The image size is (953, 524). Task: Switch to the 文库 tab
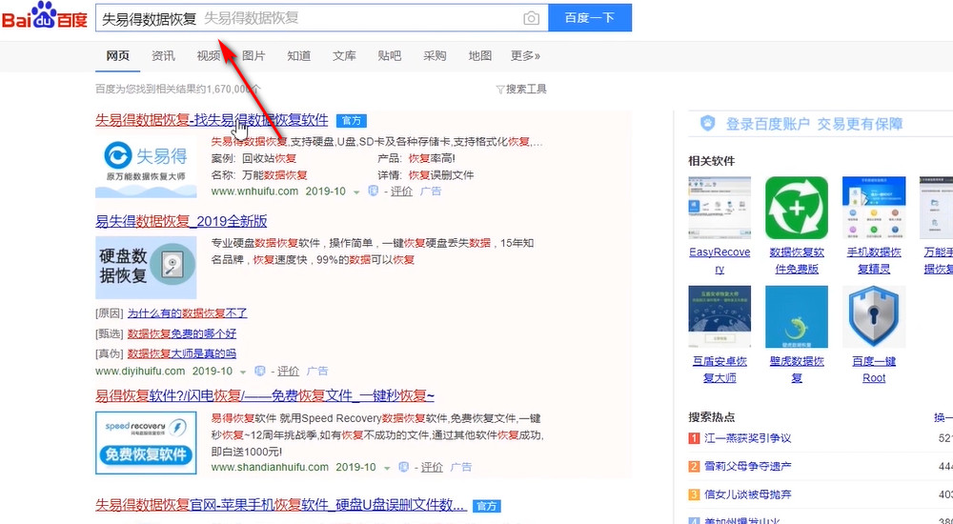click(344, 56)
